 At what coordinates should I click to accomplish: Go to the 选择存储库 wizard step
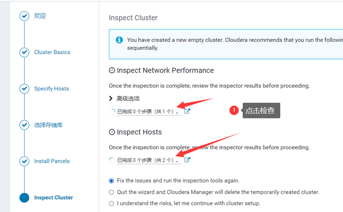(x=48, y=125)
